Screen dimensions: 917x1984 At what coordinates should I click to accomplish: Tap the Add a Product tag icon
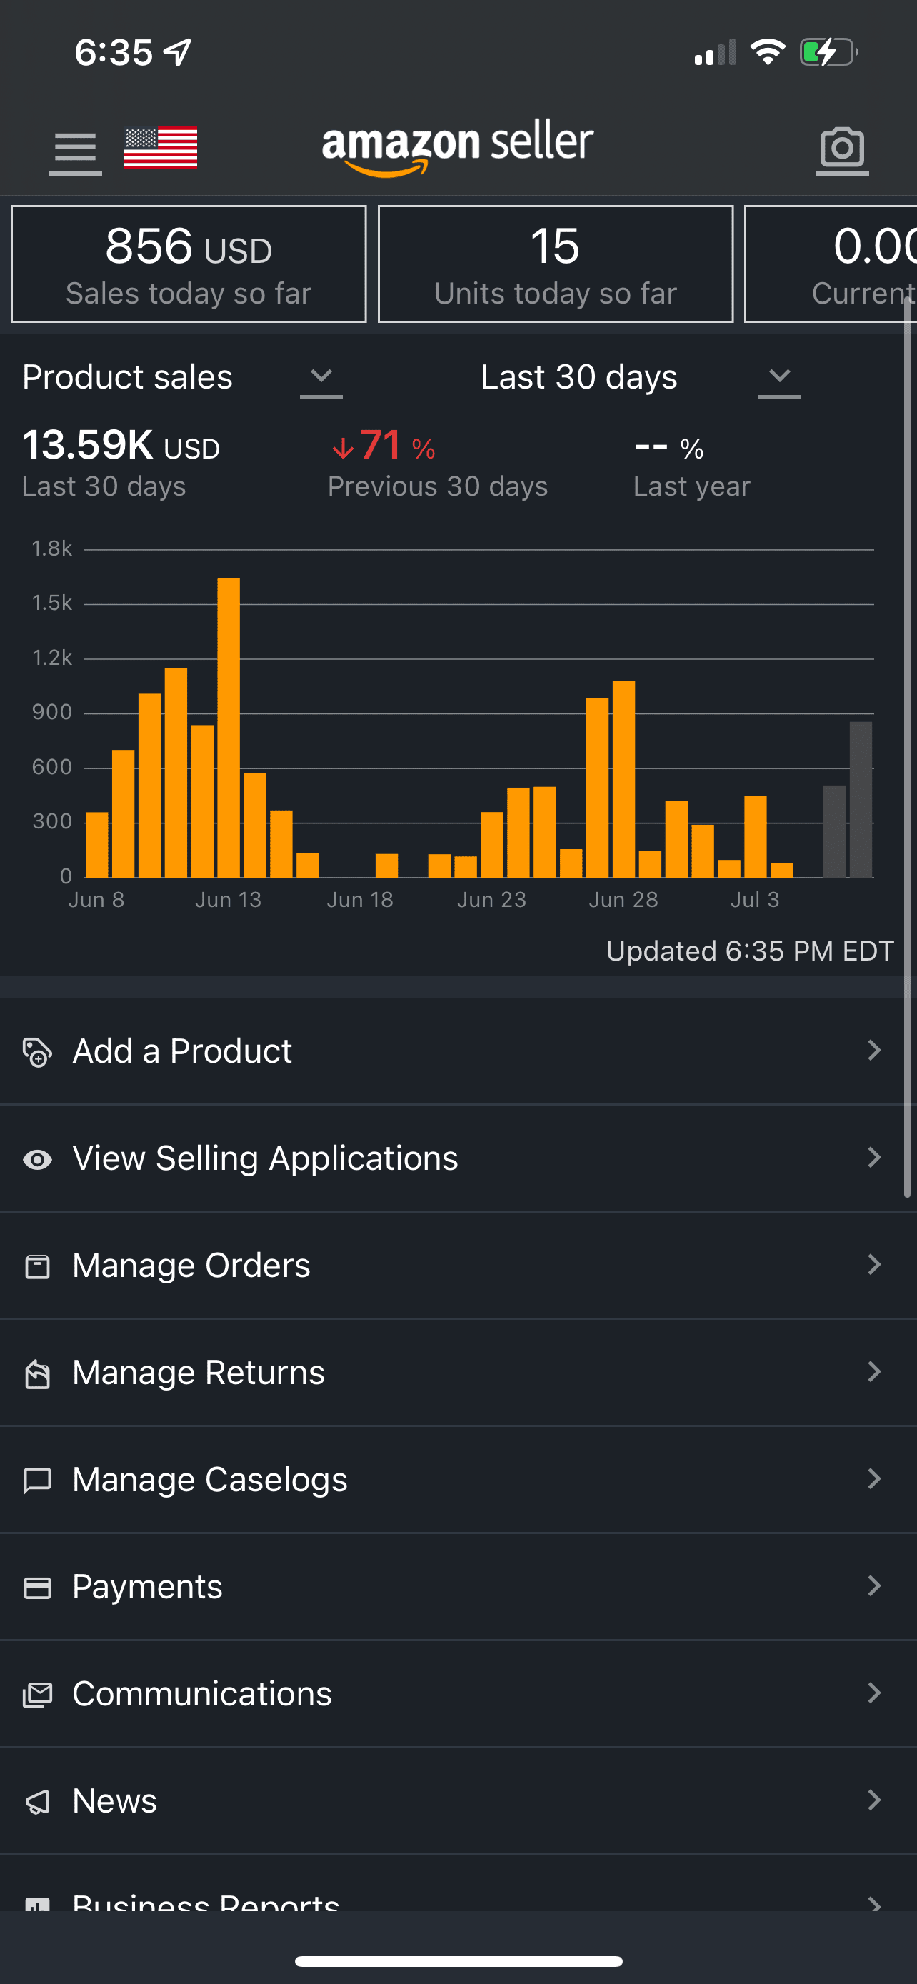[37, 1051]
